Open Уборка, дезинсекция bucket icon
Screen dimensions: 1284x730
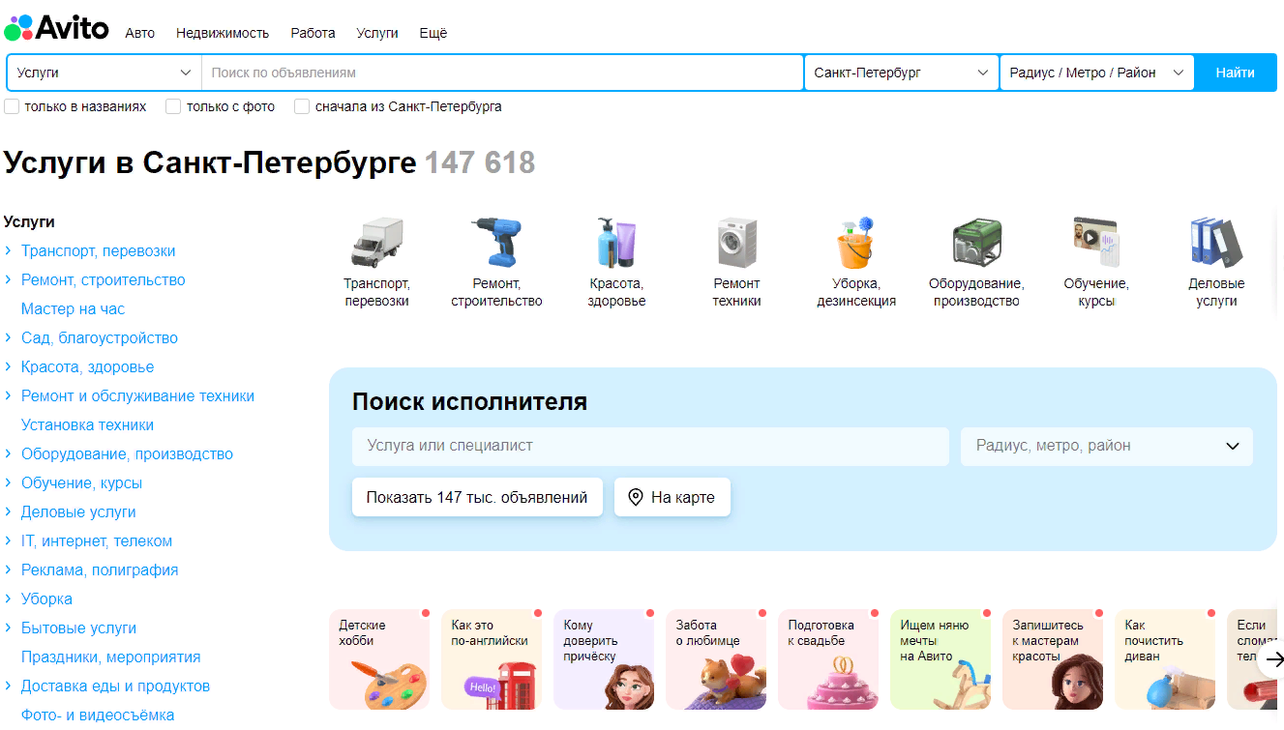pos(856,242)
